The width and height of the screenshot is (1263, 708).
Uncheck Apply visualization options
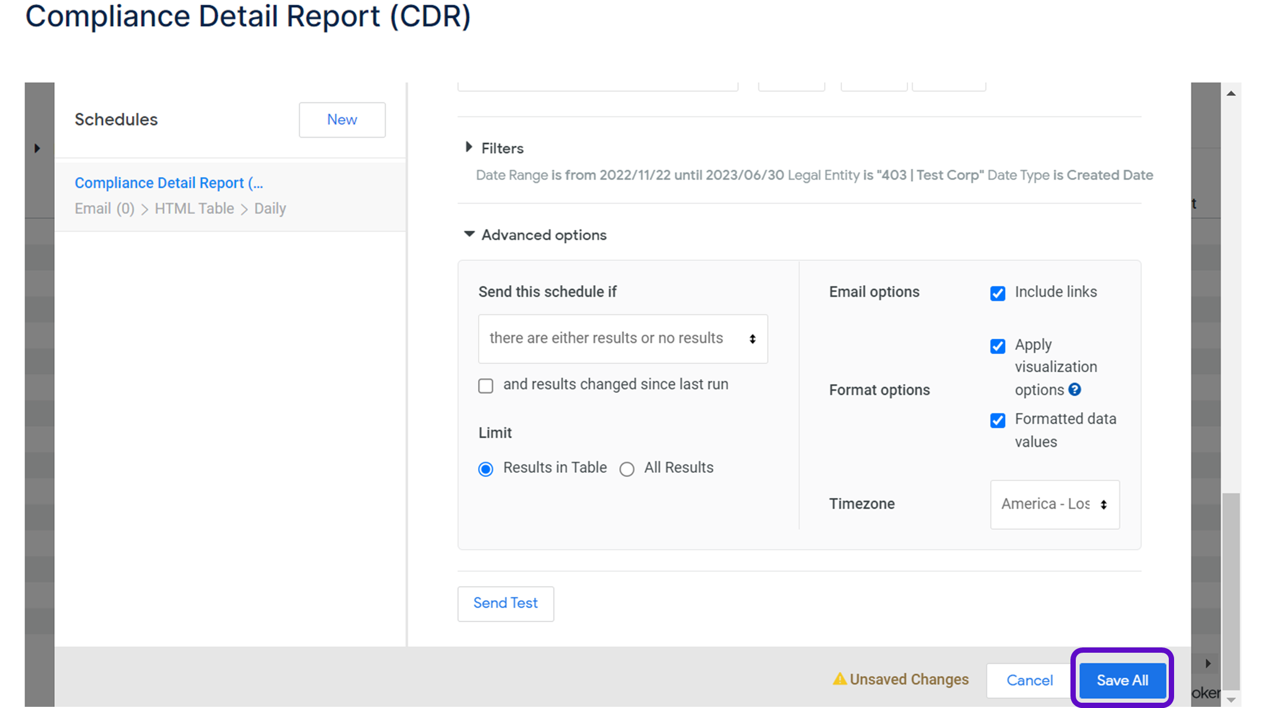click(997, 346)
